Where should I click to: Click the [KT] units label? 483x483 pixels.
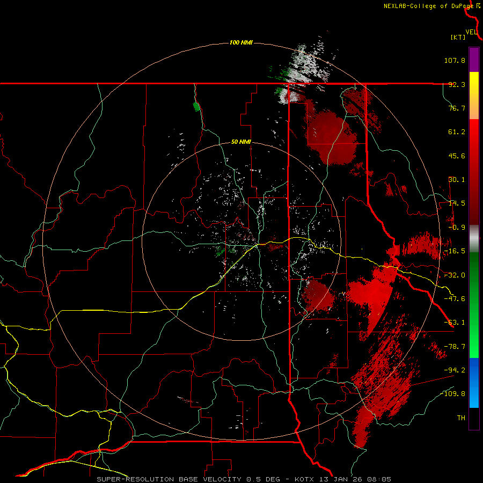coord(458,37)
